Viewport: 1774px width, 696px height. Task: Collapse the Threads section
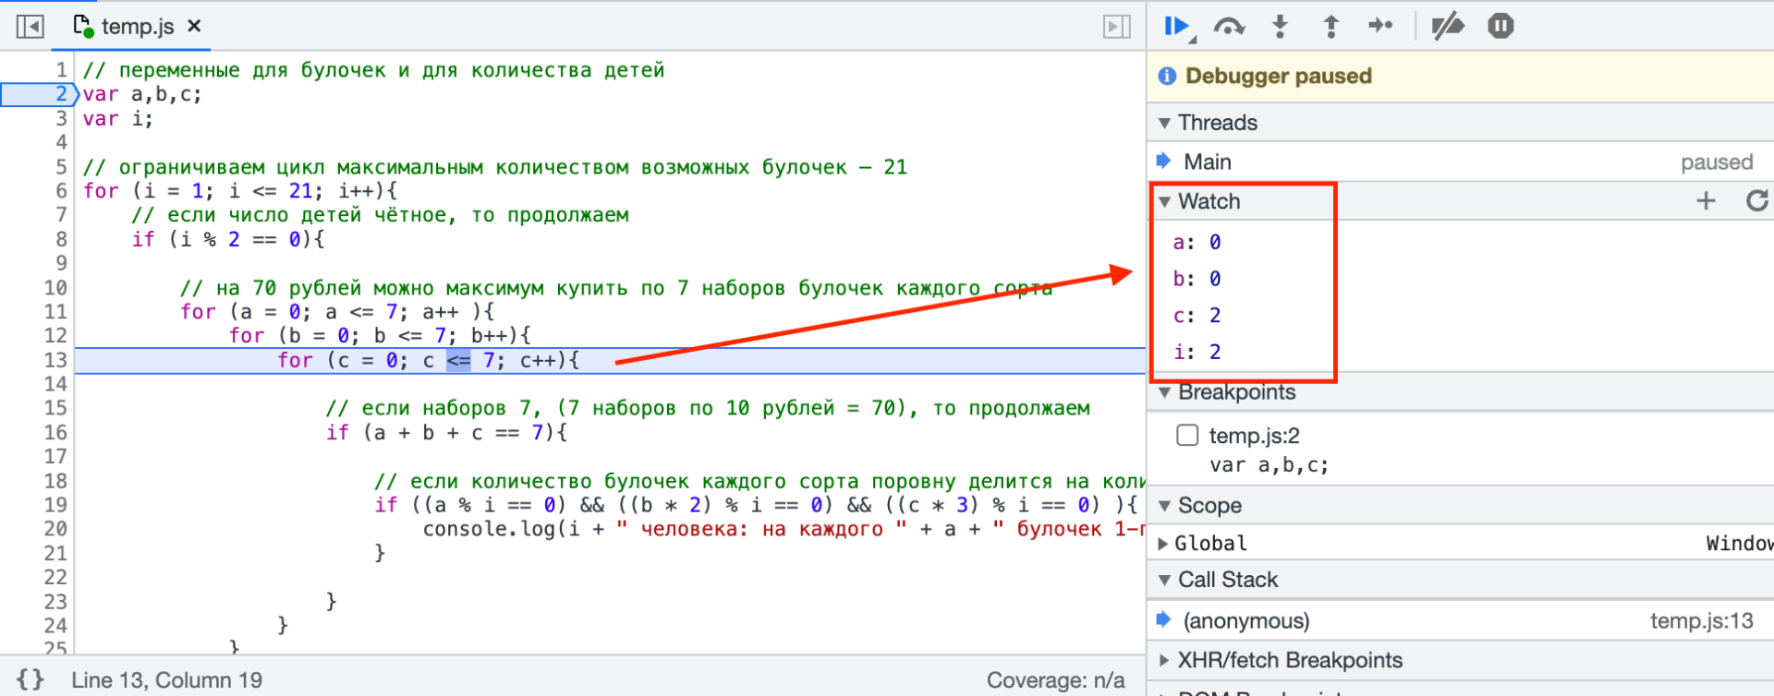pyautogui.click(x=1165, y=123)
